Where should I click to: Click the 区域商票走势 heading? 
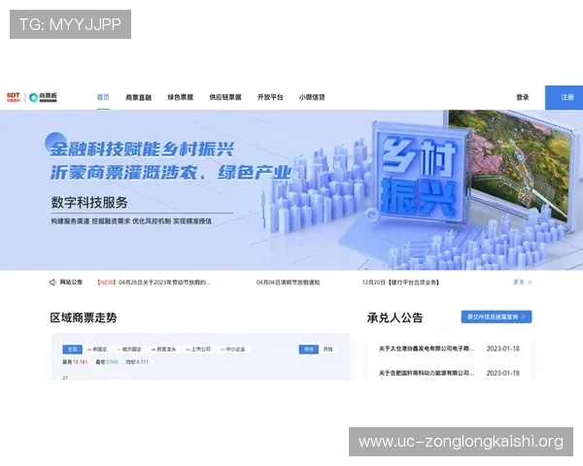tap(84, 317)
